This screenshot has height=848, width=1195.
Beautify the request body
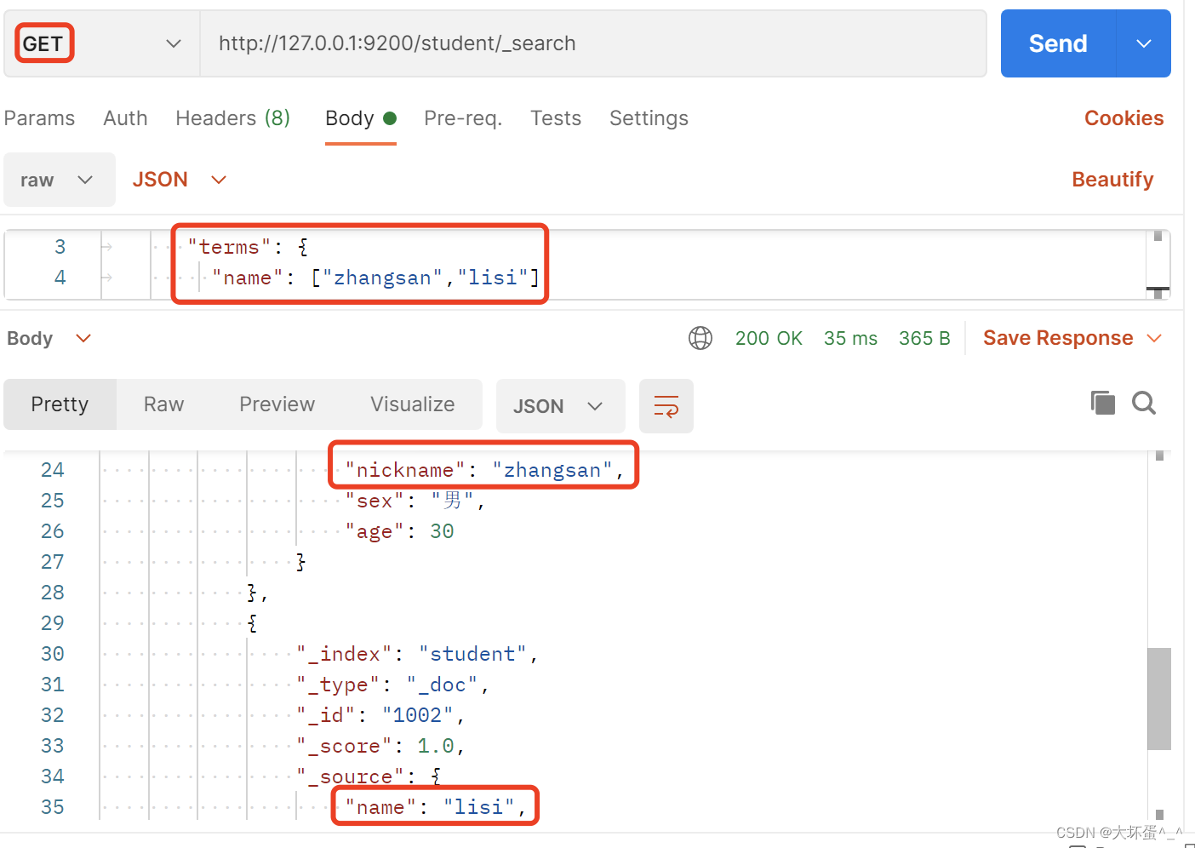coord(1112,180)
